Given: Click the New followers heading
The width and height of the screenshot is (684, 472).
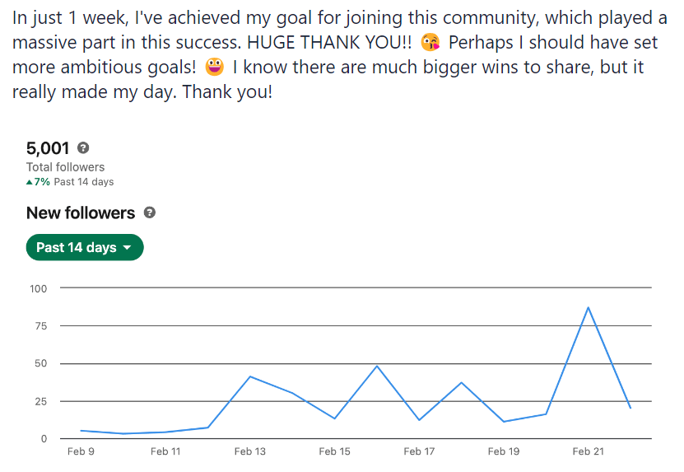Looking at the screenshot, I should pos(81,213).
